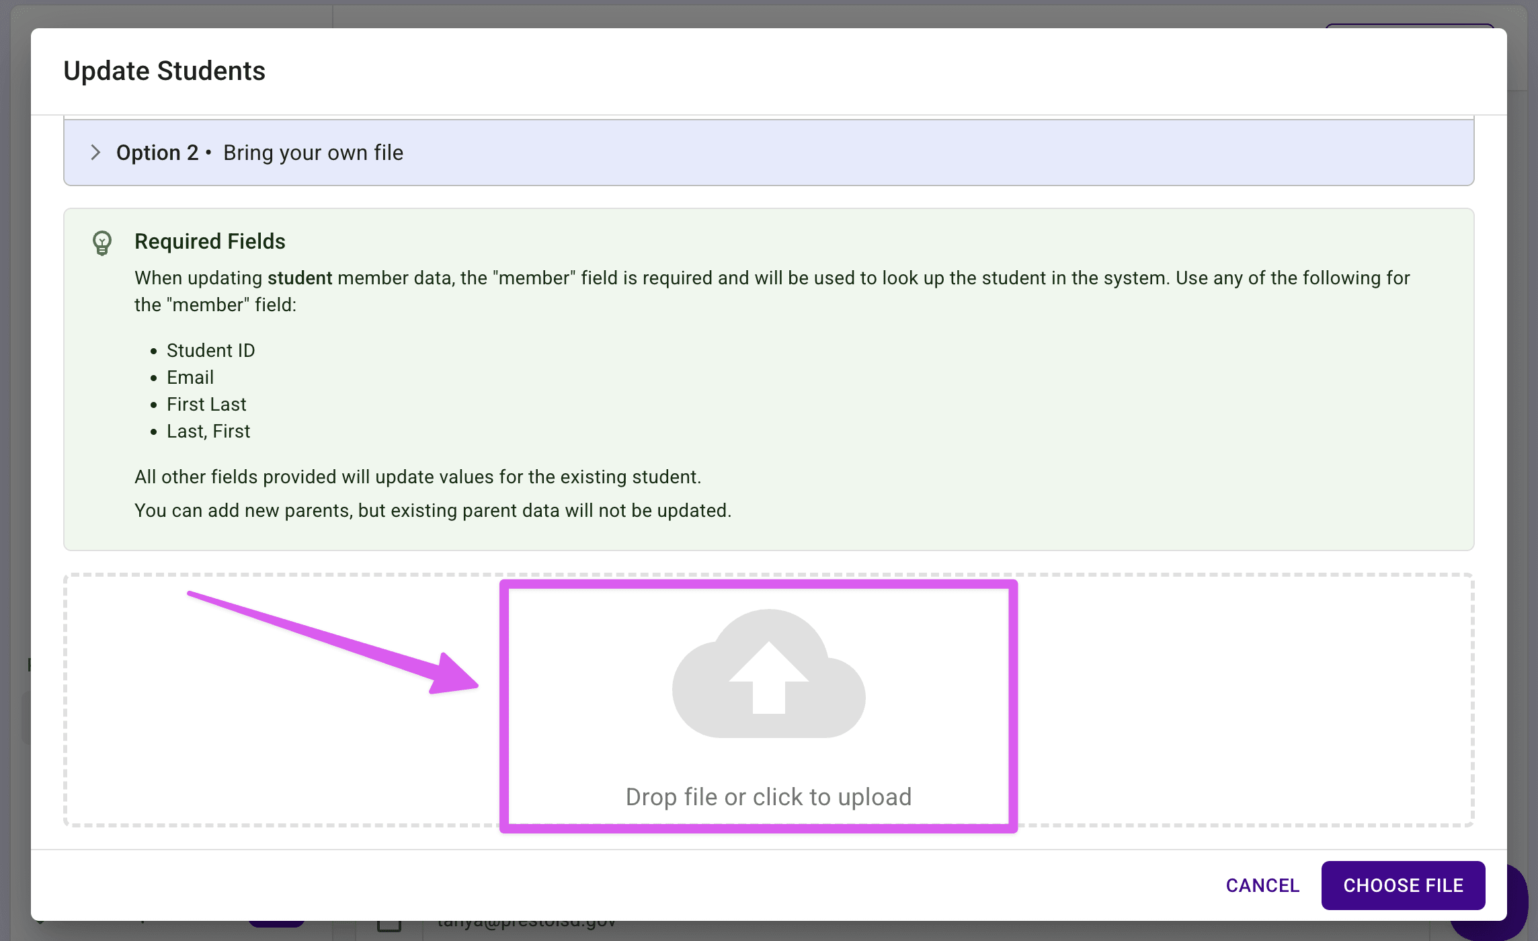Click the CHOOSE FILE button
Image resolution: width=1538 pixels, height=941 pixels.
click(1403, 885)
